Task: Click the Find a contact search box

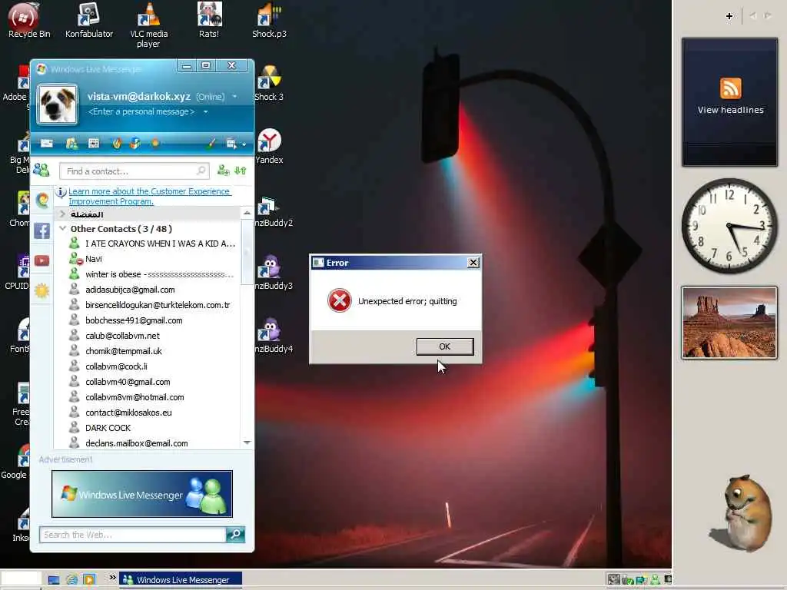Action: (x=134, y=171)
